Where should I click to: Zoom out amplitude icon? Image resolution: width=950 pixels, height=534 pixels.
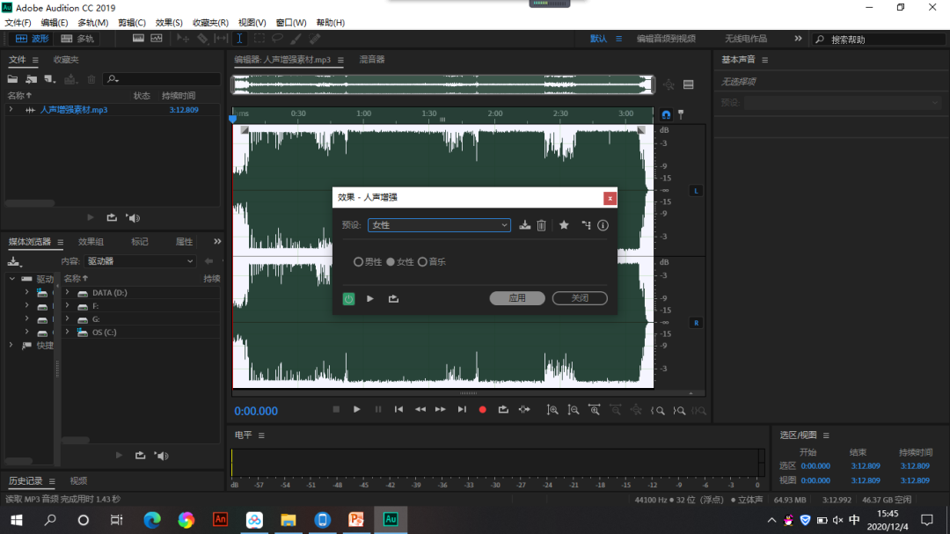click(x=574, y=410)
